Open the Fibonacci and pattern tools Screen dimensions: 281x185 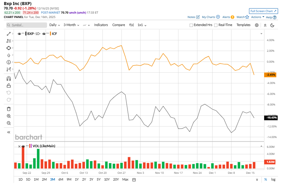[x=9, y=41]
